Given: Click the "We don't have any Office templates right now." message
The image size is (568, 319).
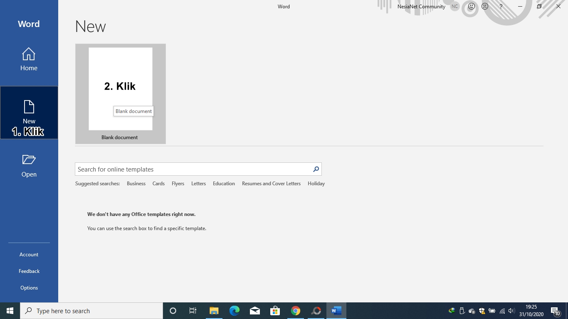Looking at the screenshot, I should click(141, 214).
